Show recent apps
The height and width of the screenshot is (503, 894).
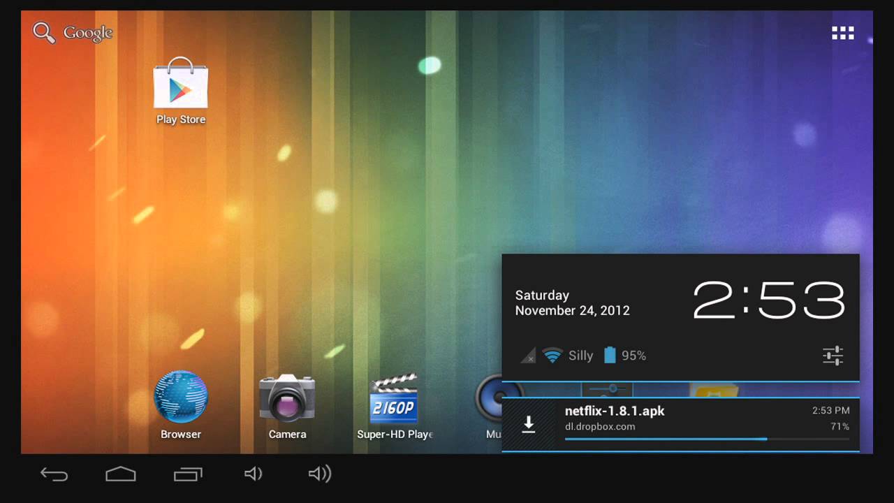188,474
